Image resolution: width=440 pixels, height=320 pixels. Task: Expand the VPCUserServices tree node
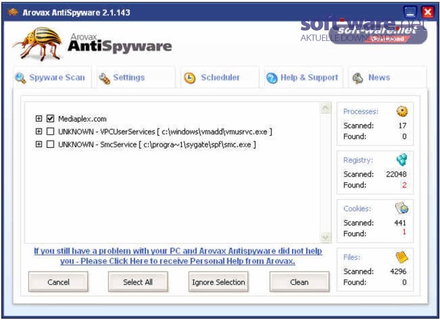click(38, 131)
